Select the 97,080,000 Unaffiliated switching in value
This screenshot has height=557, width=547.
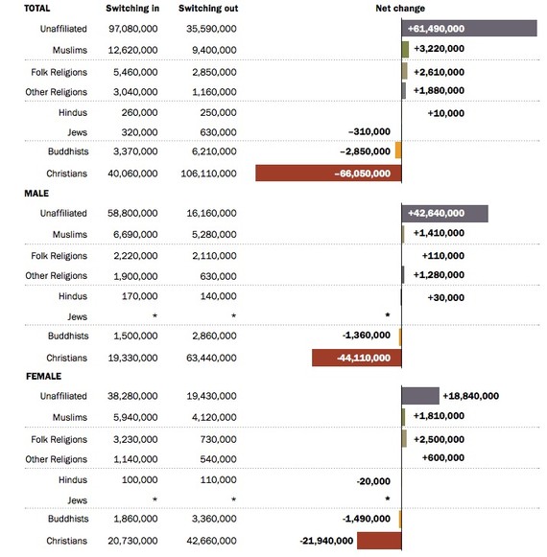pyautogui.click(x=133, y=29)
